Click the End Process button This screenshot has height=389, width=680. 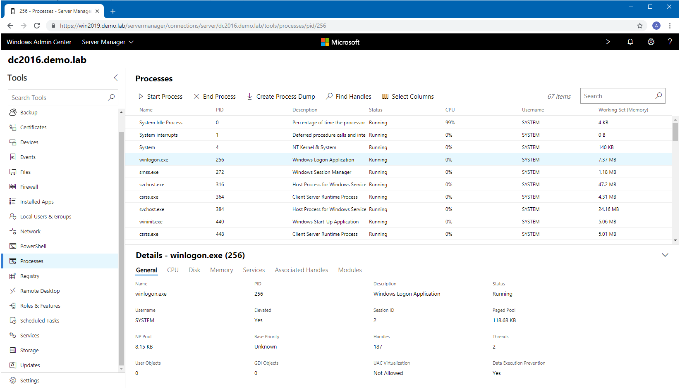coord(215,96)
